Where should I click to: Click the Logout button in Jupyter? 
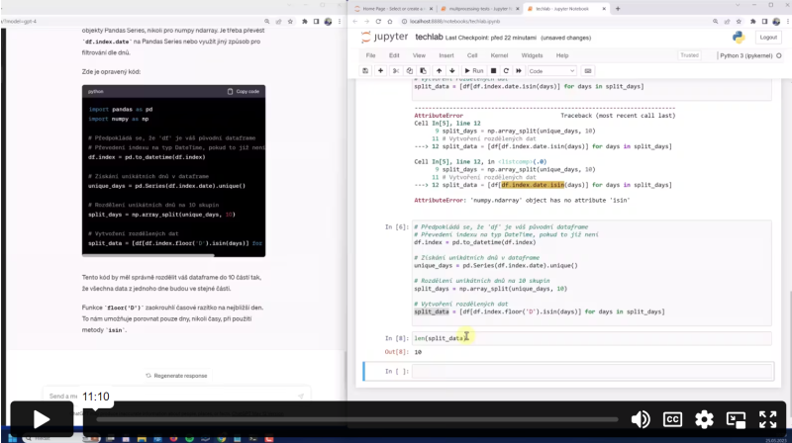[768, 38]
